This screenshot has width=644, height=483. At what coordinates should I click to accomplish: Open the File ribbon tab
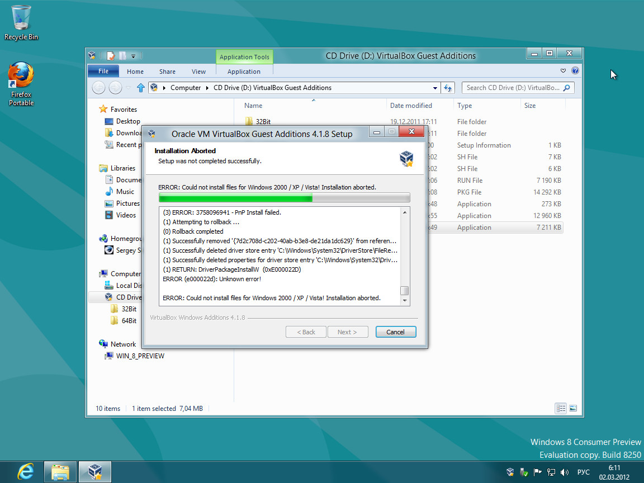(103, 71)
